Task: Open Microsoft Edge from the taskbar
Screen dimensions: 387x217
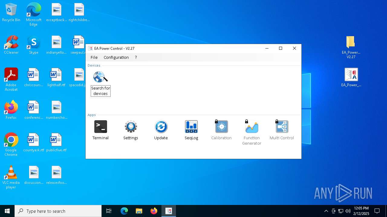Action: pos(124,211)
